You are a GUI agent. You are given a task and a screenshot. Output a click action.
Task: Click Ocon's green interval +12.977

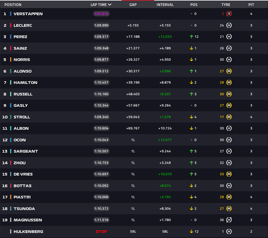pyautogui.click(x=165, y=140)
